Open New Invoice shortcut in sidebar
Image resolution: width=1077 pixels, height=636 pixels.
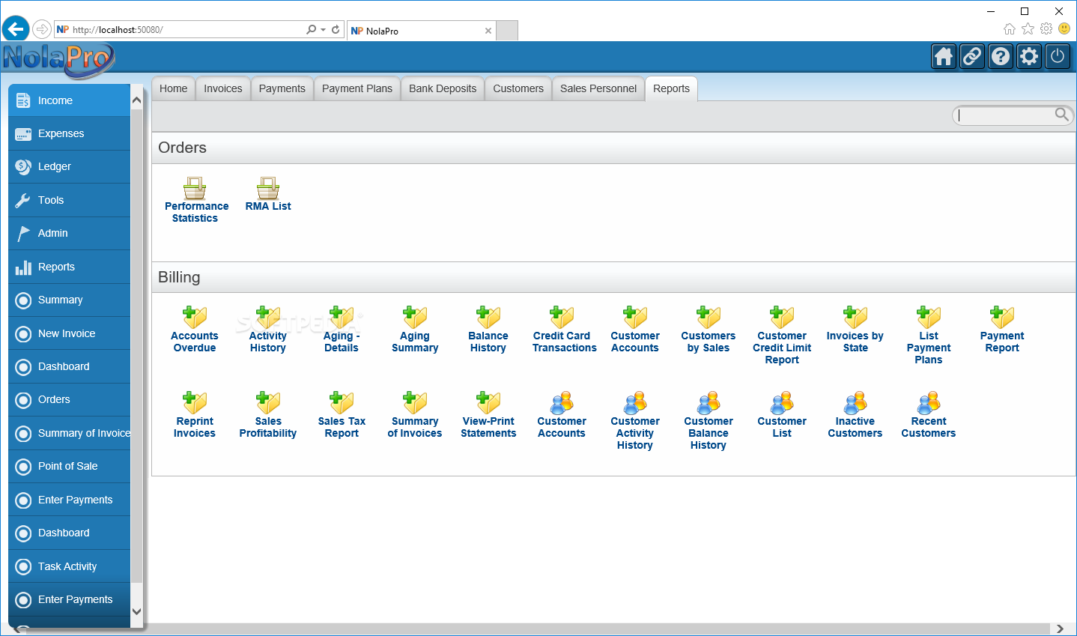click(x=70, y=333)
